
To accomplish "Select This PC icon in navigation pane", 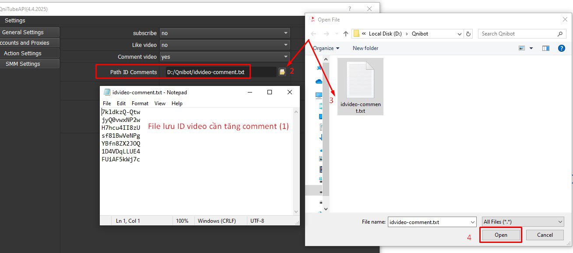I will [x=319, y=95].
